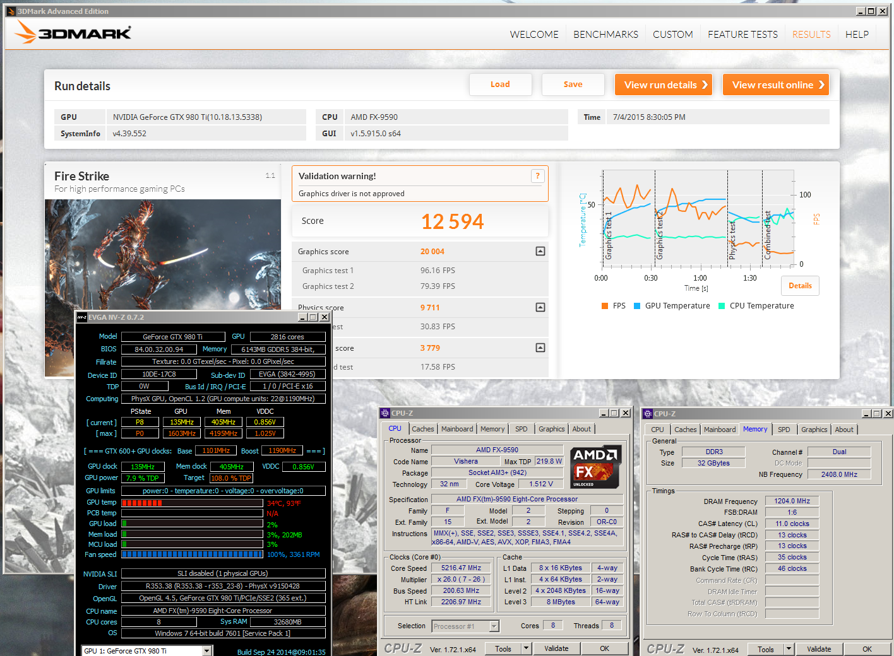Click the Fan speed bar in NV-Z
Screen dimensions: 894x656
(x=192, y=554)
